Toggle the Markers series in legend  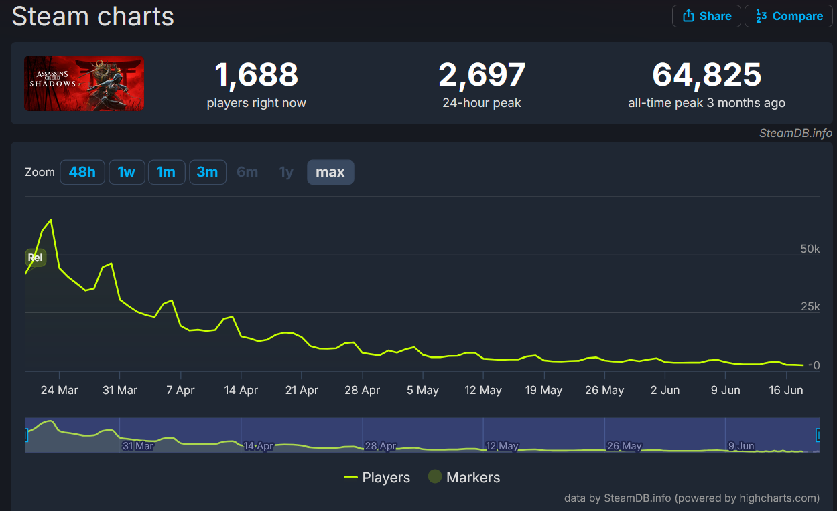(x=464, y=478)
